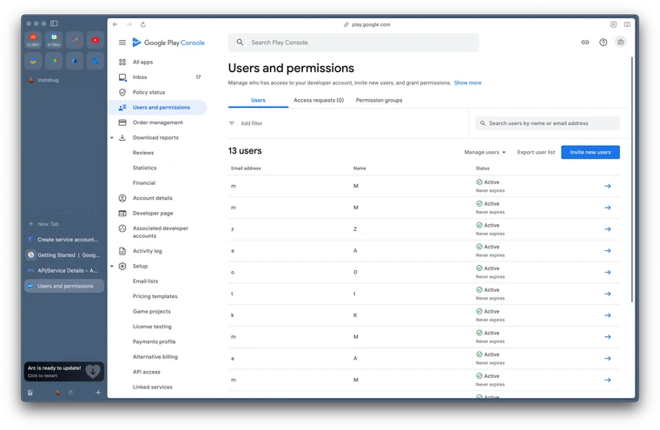Open Policy status shield item
Viewport: 660px width, 430px height.
148,92
